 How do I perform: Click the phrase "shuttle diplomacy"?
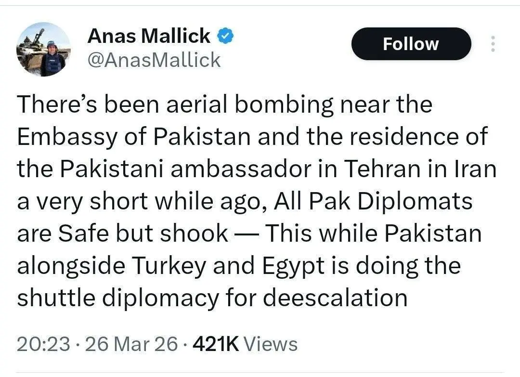[117, 299]
